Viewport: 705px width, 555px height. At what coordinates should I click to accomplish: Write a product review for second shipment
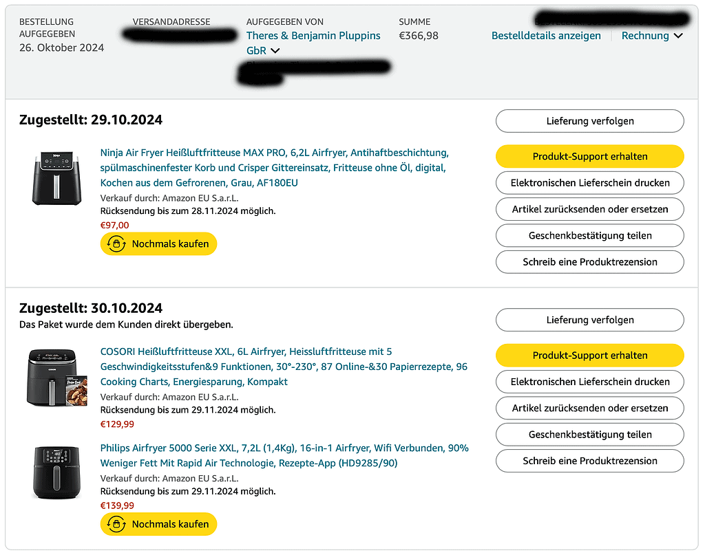coord(590,461)
